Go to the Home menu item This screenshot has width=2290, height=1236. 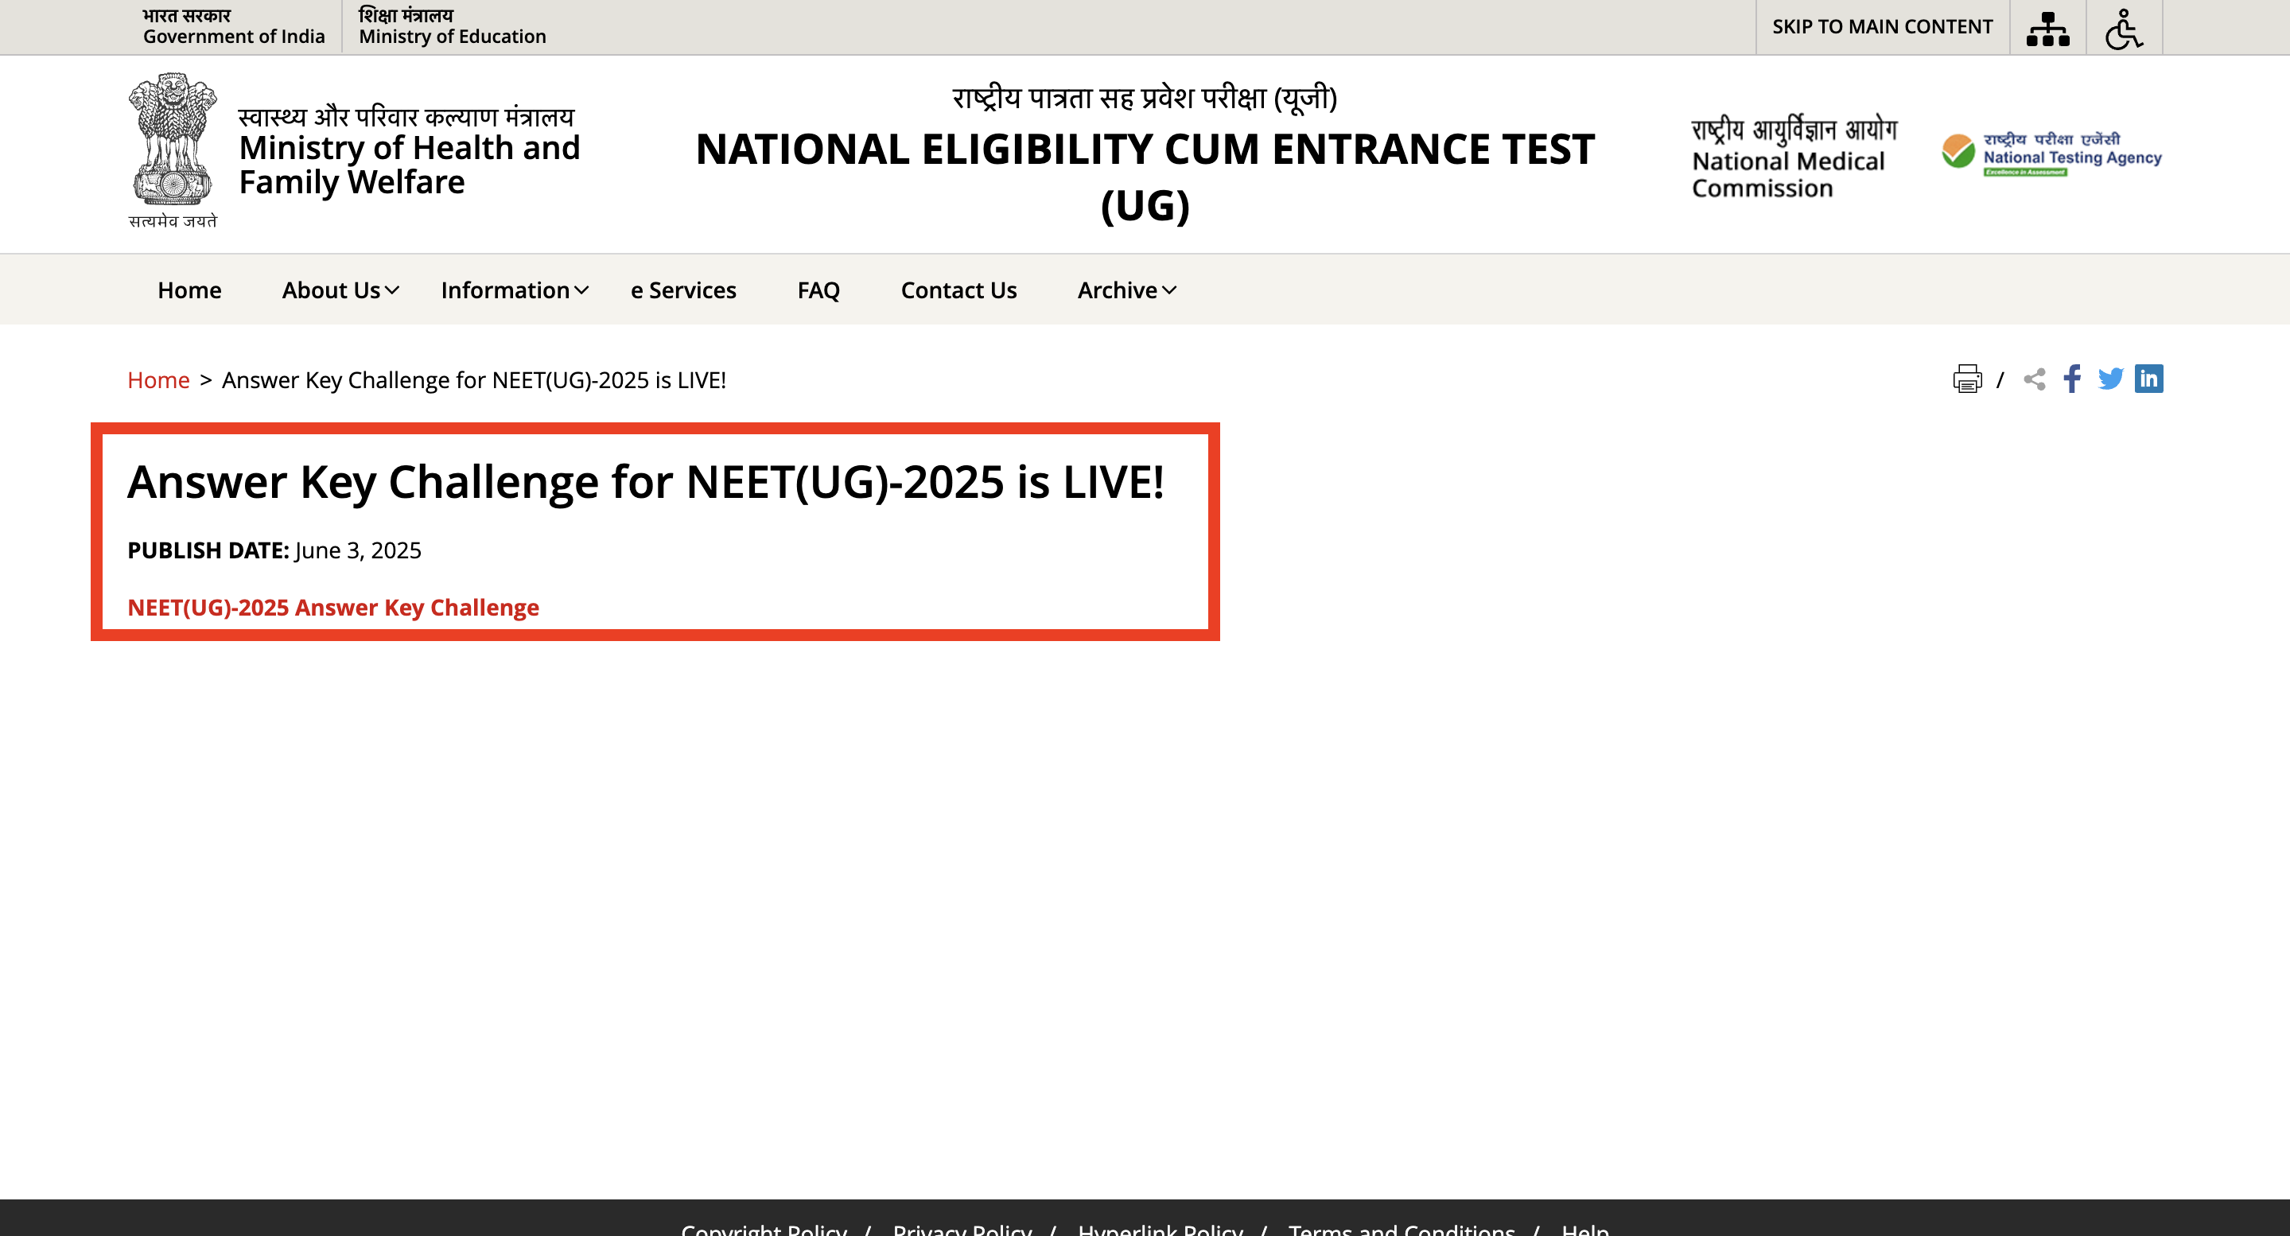(189, 290)
